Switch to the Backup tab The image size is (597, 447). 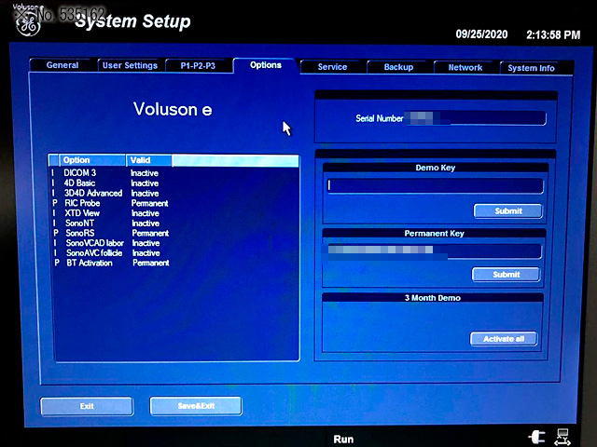pyautogui.click(x=398, y=67)
